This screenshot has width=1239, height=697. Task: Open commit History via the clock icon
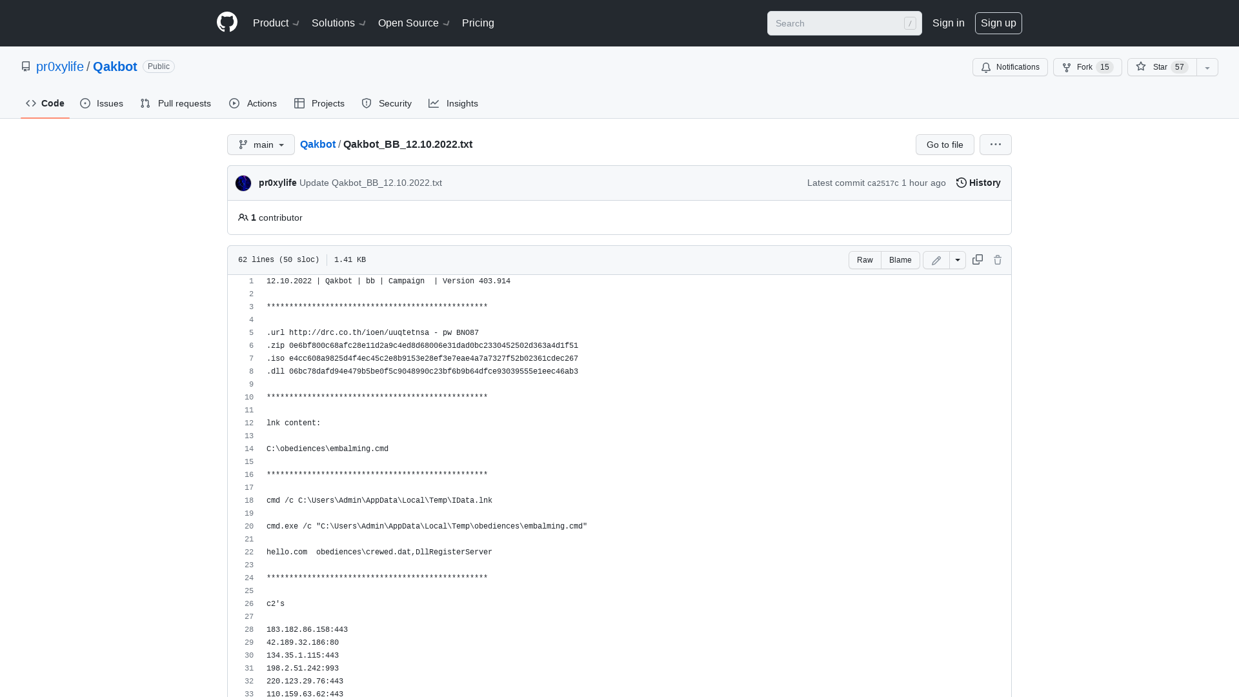tap(961, 183)
